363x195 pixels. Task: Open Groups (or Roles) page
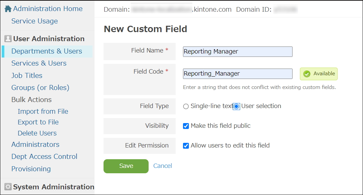click(x=40, y=88)
